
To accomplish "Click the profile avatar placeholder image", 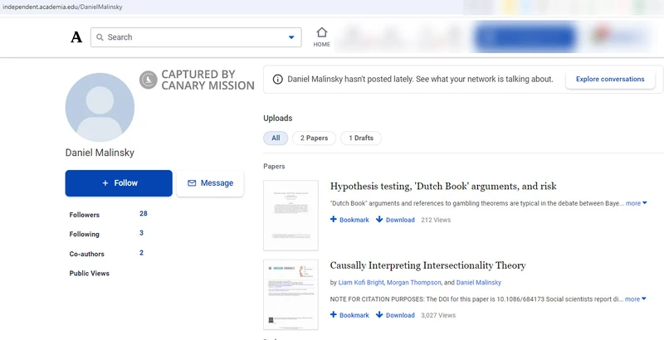I will tap(100, 106).
